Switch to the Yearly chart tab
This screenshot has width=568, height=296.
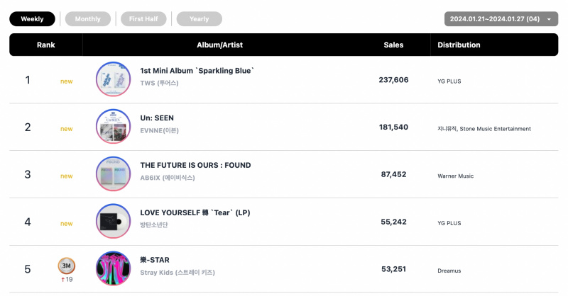pyautogui.click(x=200, y=19)
